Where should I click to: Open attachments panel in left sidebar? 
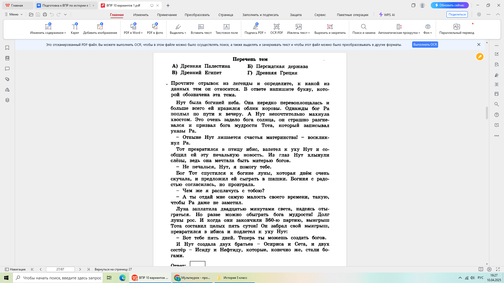pyautogui.click(x=7, y=79)
